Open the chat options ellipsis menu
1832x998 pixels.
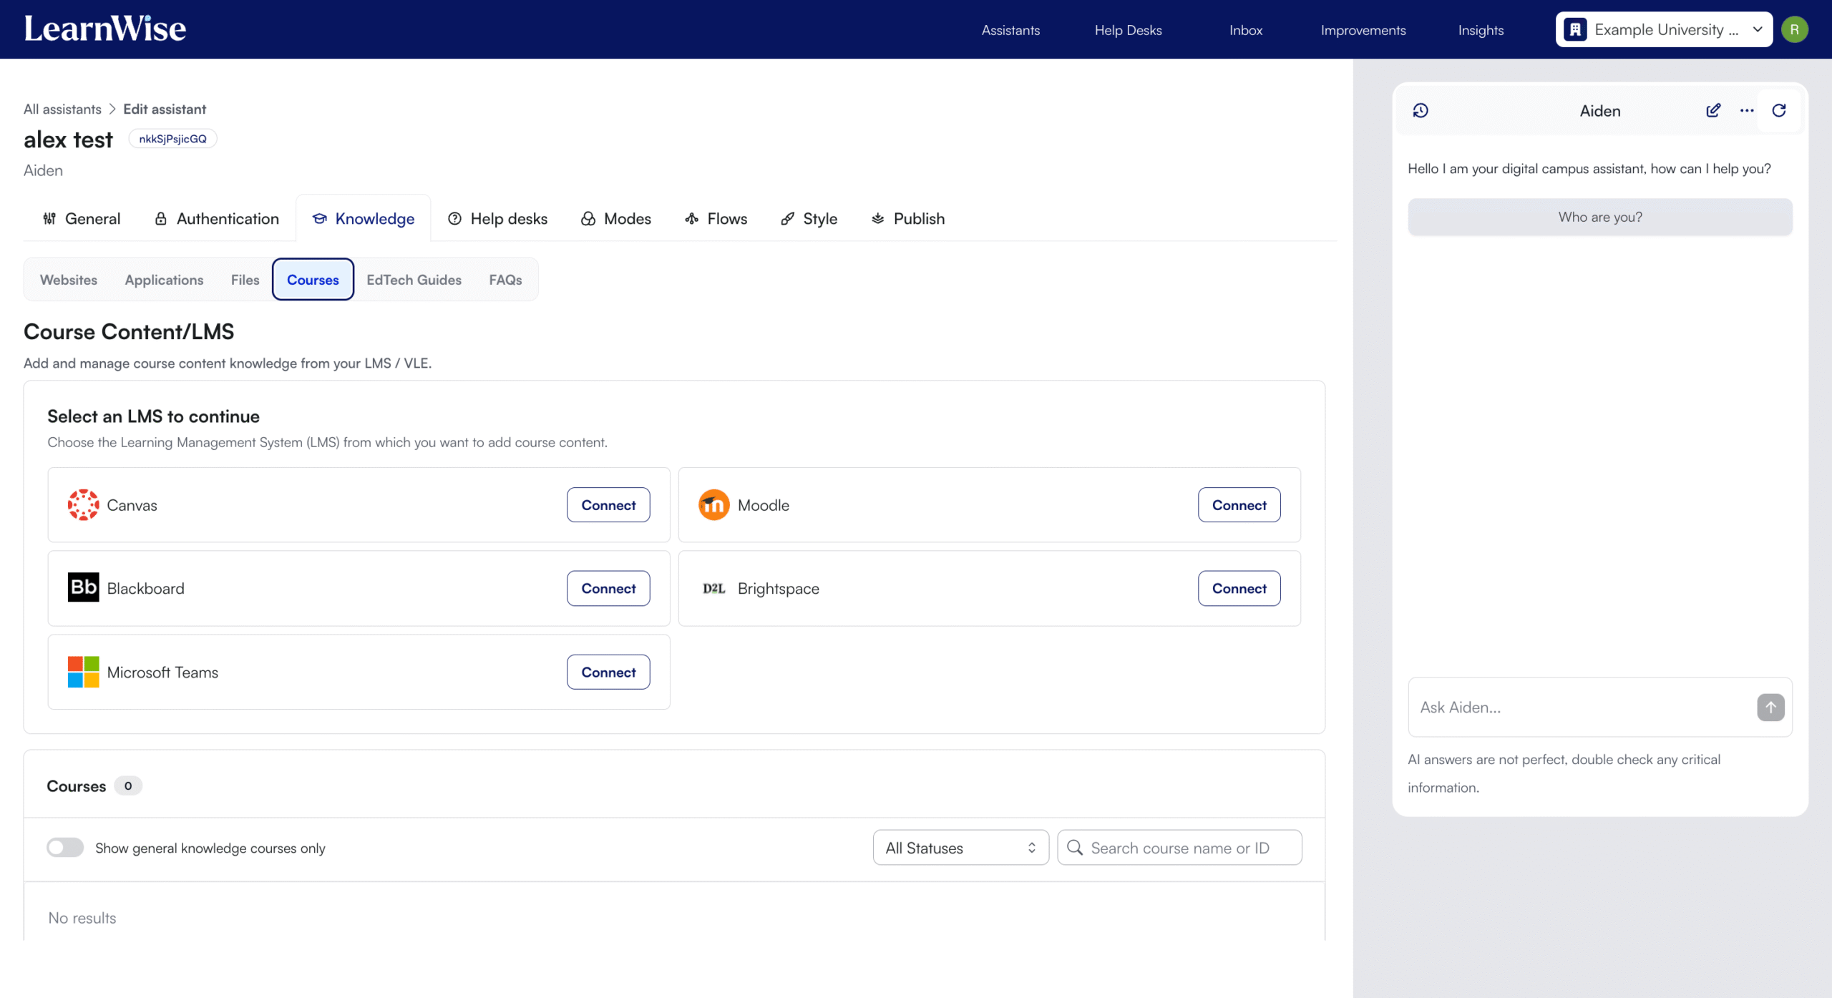[1746, 110]
